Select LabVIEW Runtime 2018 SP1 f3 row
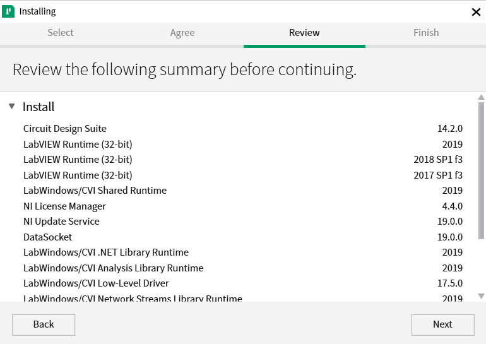This screenshot has width=486, height=344. pos(243,160)
